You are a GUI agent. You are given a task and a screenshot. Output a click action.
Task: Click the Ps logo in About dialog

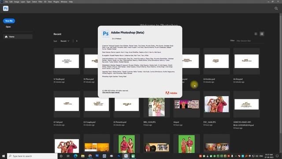coord(106,34)
